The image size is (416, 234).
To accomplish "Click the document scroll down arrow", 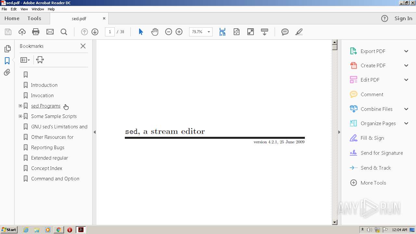I will 334,222.
